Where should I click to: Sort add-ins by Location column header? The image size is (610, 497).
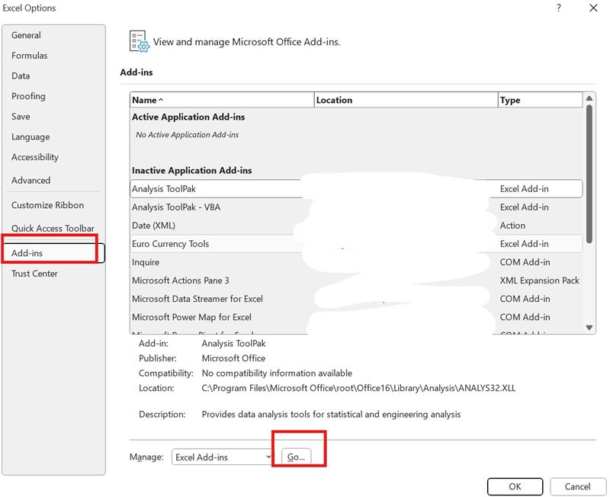point(406,100)
